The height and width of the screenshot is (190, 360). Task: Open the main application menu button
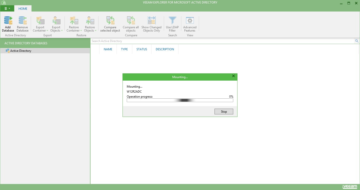pos(7,9)
